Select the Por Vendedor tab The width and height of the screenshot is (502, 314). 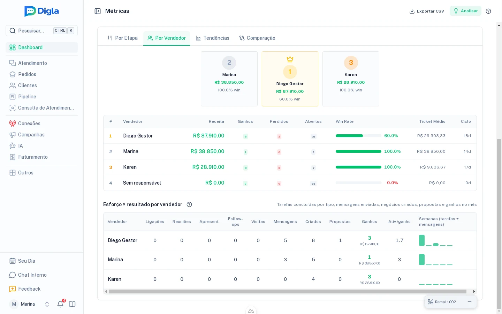[167, 38]
